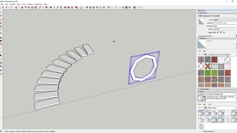Open the Default Styles collection dropdown

click(x=221, y=108)
